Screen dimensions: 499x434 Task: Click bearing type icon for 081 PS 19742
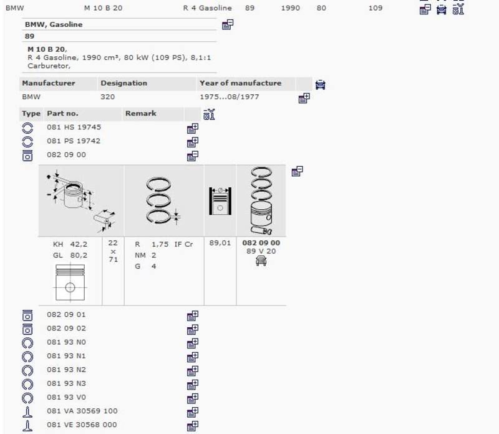click(27, 142)
